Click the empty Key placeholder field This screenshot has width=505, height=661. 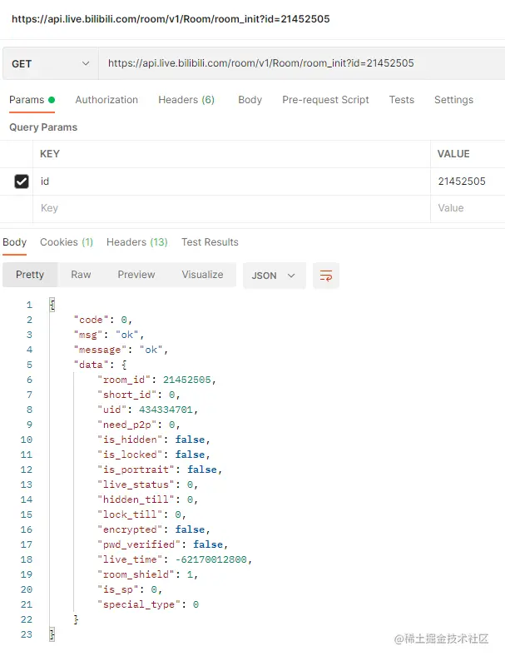coord(231,208)
